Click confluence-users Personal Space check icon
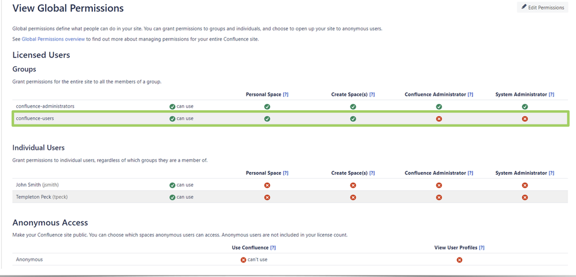Viewport: 576px width, 277px height. [267, 119]
